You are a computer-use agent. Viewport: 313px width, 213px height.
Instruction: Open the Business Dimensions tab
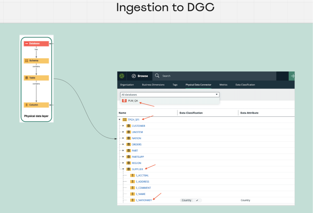[153, 85]
